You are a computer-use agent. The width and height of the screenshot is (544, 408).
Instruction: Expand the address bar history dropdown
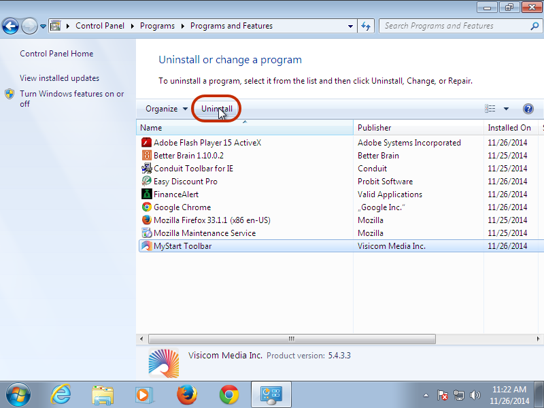[351, 26]
